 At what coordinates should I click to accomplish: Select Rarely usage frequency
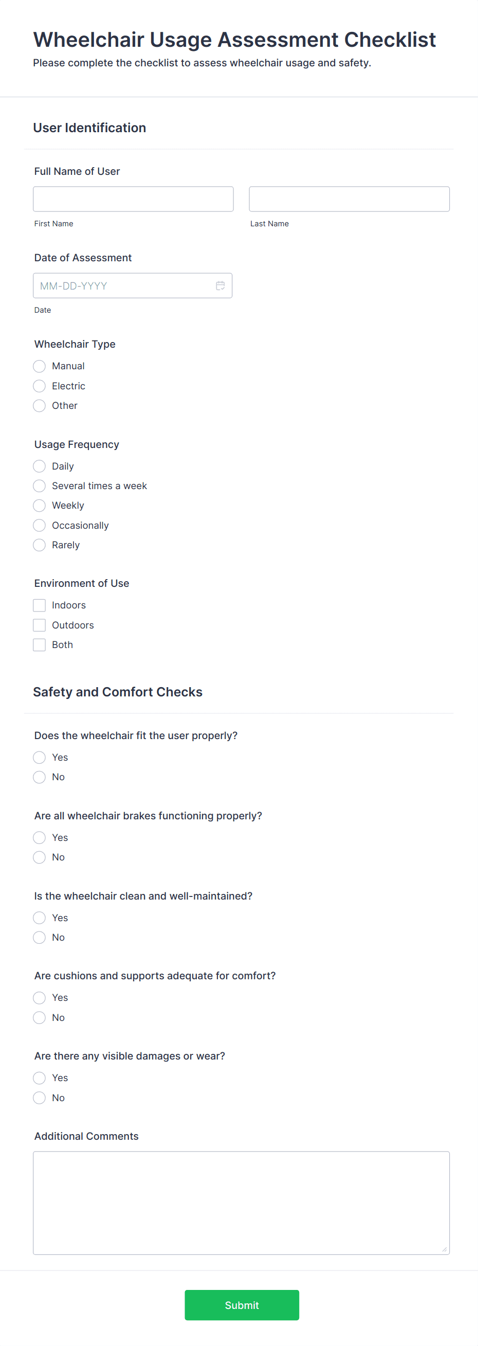(x=39, y=545)
